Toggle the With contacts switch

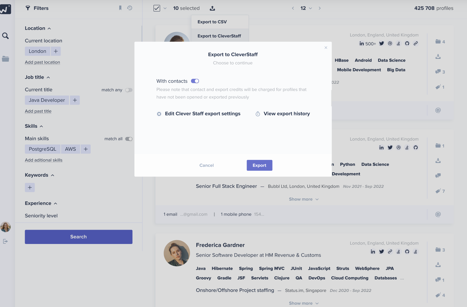[195, 81]
